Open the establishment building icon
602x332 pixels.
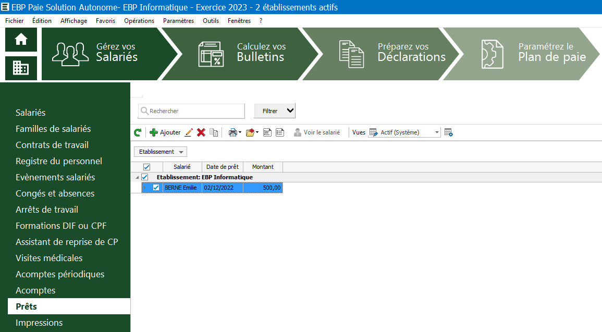coord(21,68)
